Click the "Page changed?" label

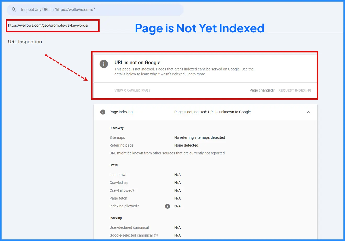[x=262, y=90]
